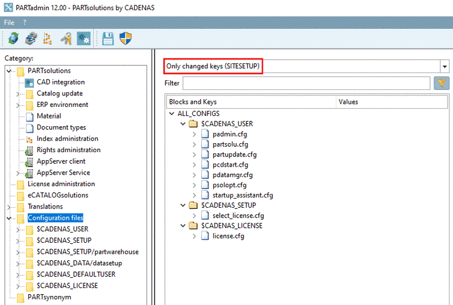The height and width of the screenshot is (305, 453).
Task: Expand the padmin.cfg node
Action: tap(194, 134)
